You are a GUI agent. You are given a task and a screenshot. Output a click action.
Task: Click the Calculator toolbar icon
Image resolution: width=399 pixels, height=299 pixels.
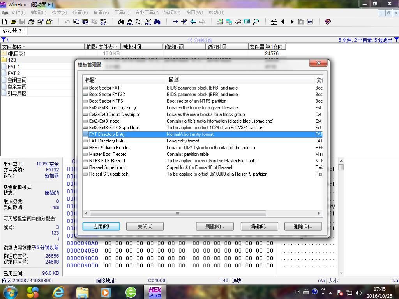click(x=247, y=22)
